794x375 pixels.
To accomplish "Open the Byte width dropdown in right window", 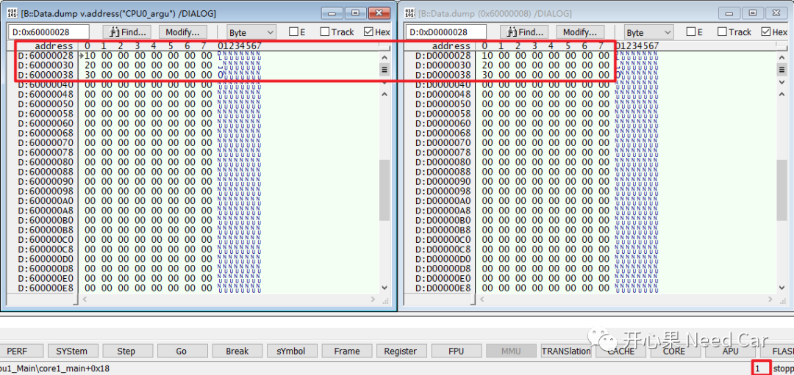I will pos(648,32).
